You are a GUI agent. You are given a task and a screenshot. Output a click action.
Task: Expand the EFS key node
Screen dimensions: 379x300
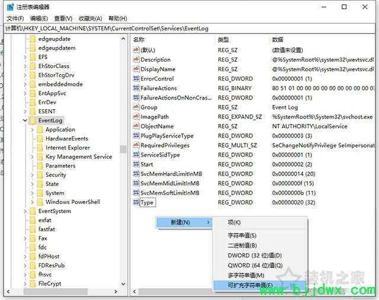pyautogui.click(x=25, y=57)
